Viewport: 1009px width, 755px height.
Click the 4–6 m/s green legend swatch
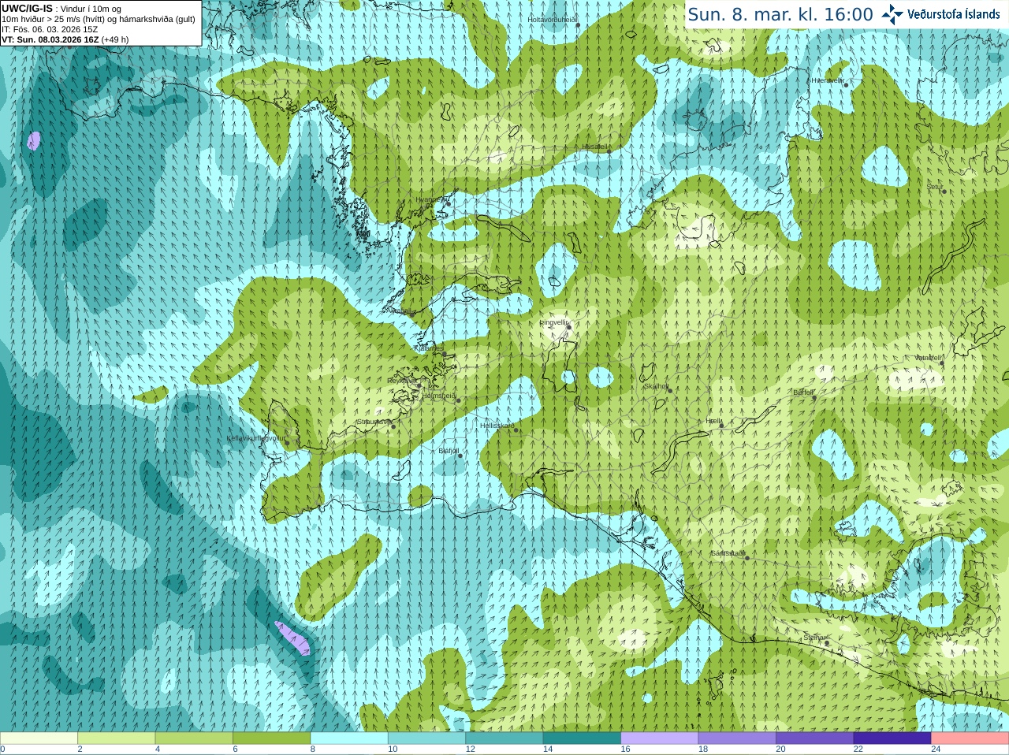(x=194, y=738)
